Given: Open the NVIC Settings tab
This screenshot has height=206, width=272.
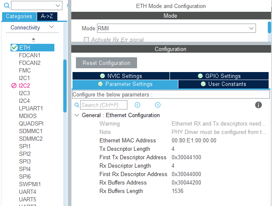Looking at the screenshot, I should point(121,76).
